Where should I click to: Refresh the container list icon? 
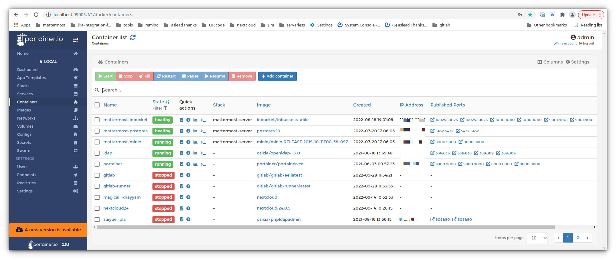coord(133,37)
